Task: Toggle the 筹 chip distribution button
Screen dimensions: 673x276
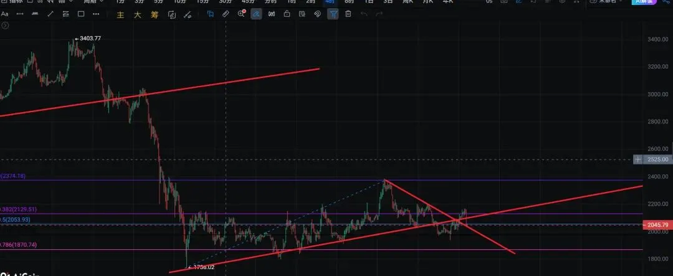Action: [155, 14]
